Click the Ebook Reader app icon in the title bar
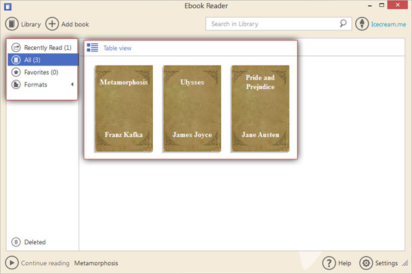 click(8, 7)
